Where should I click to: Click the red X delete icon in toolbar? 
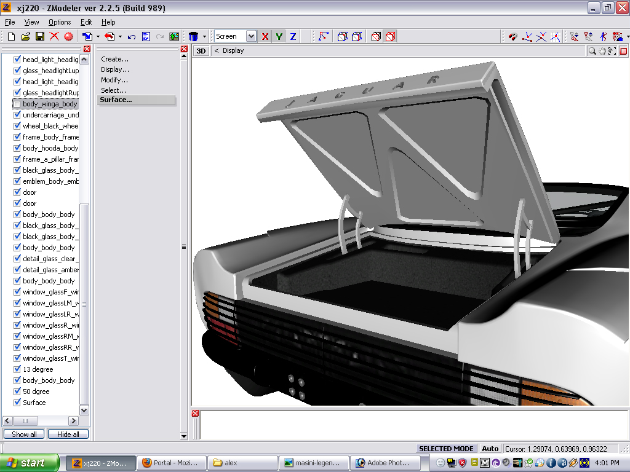pyautogui.click(x=54, y=36)
